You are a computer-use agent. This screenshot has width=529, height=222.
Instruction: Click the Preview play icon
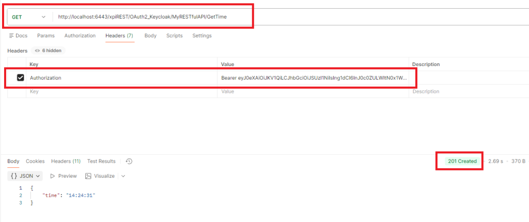coord(53,176)
